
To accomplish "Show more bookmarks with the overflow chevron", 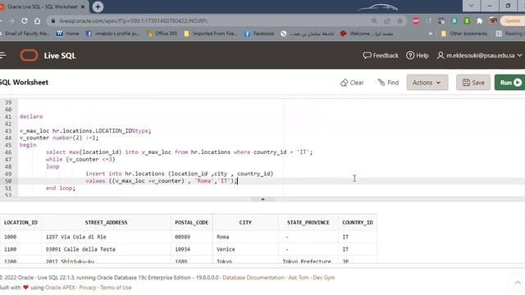I will pyautogui.click(x=430, y=34).
